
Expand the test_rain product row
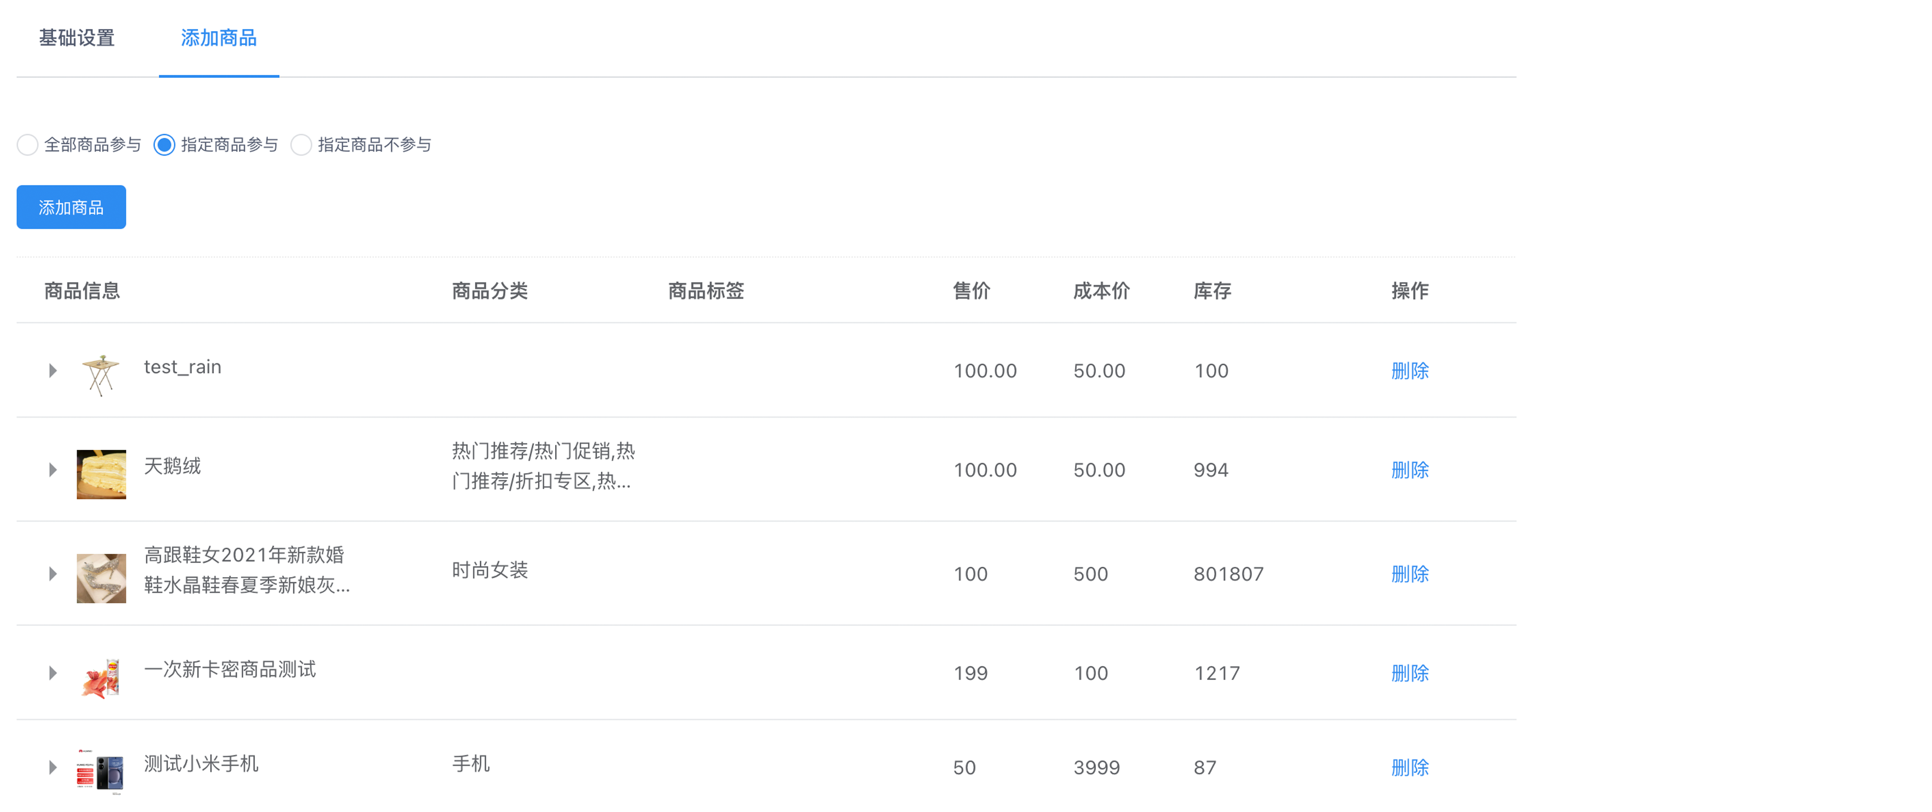click(52, 371)
